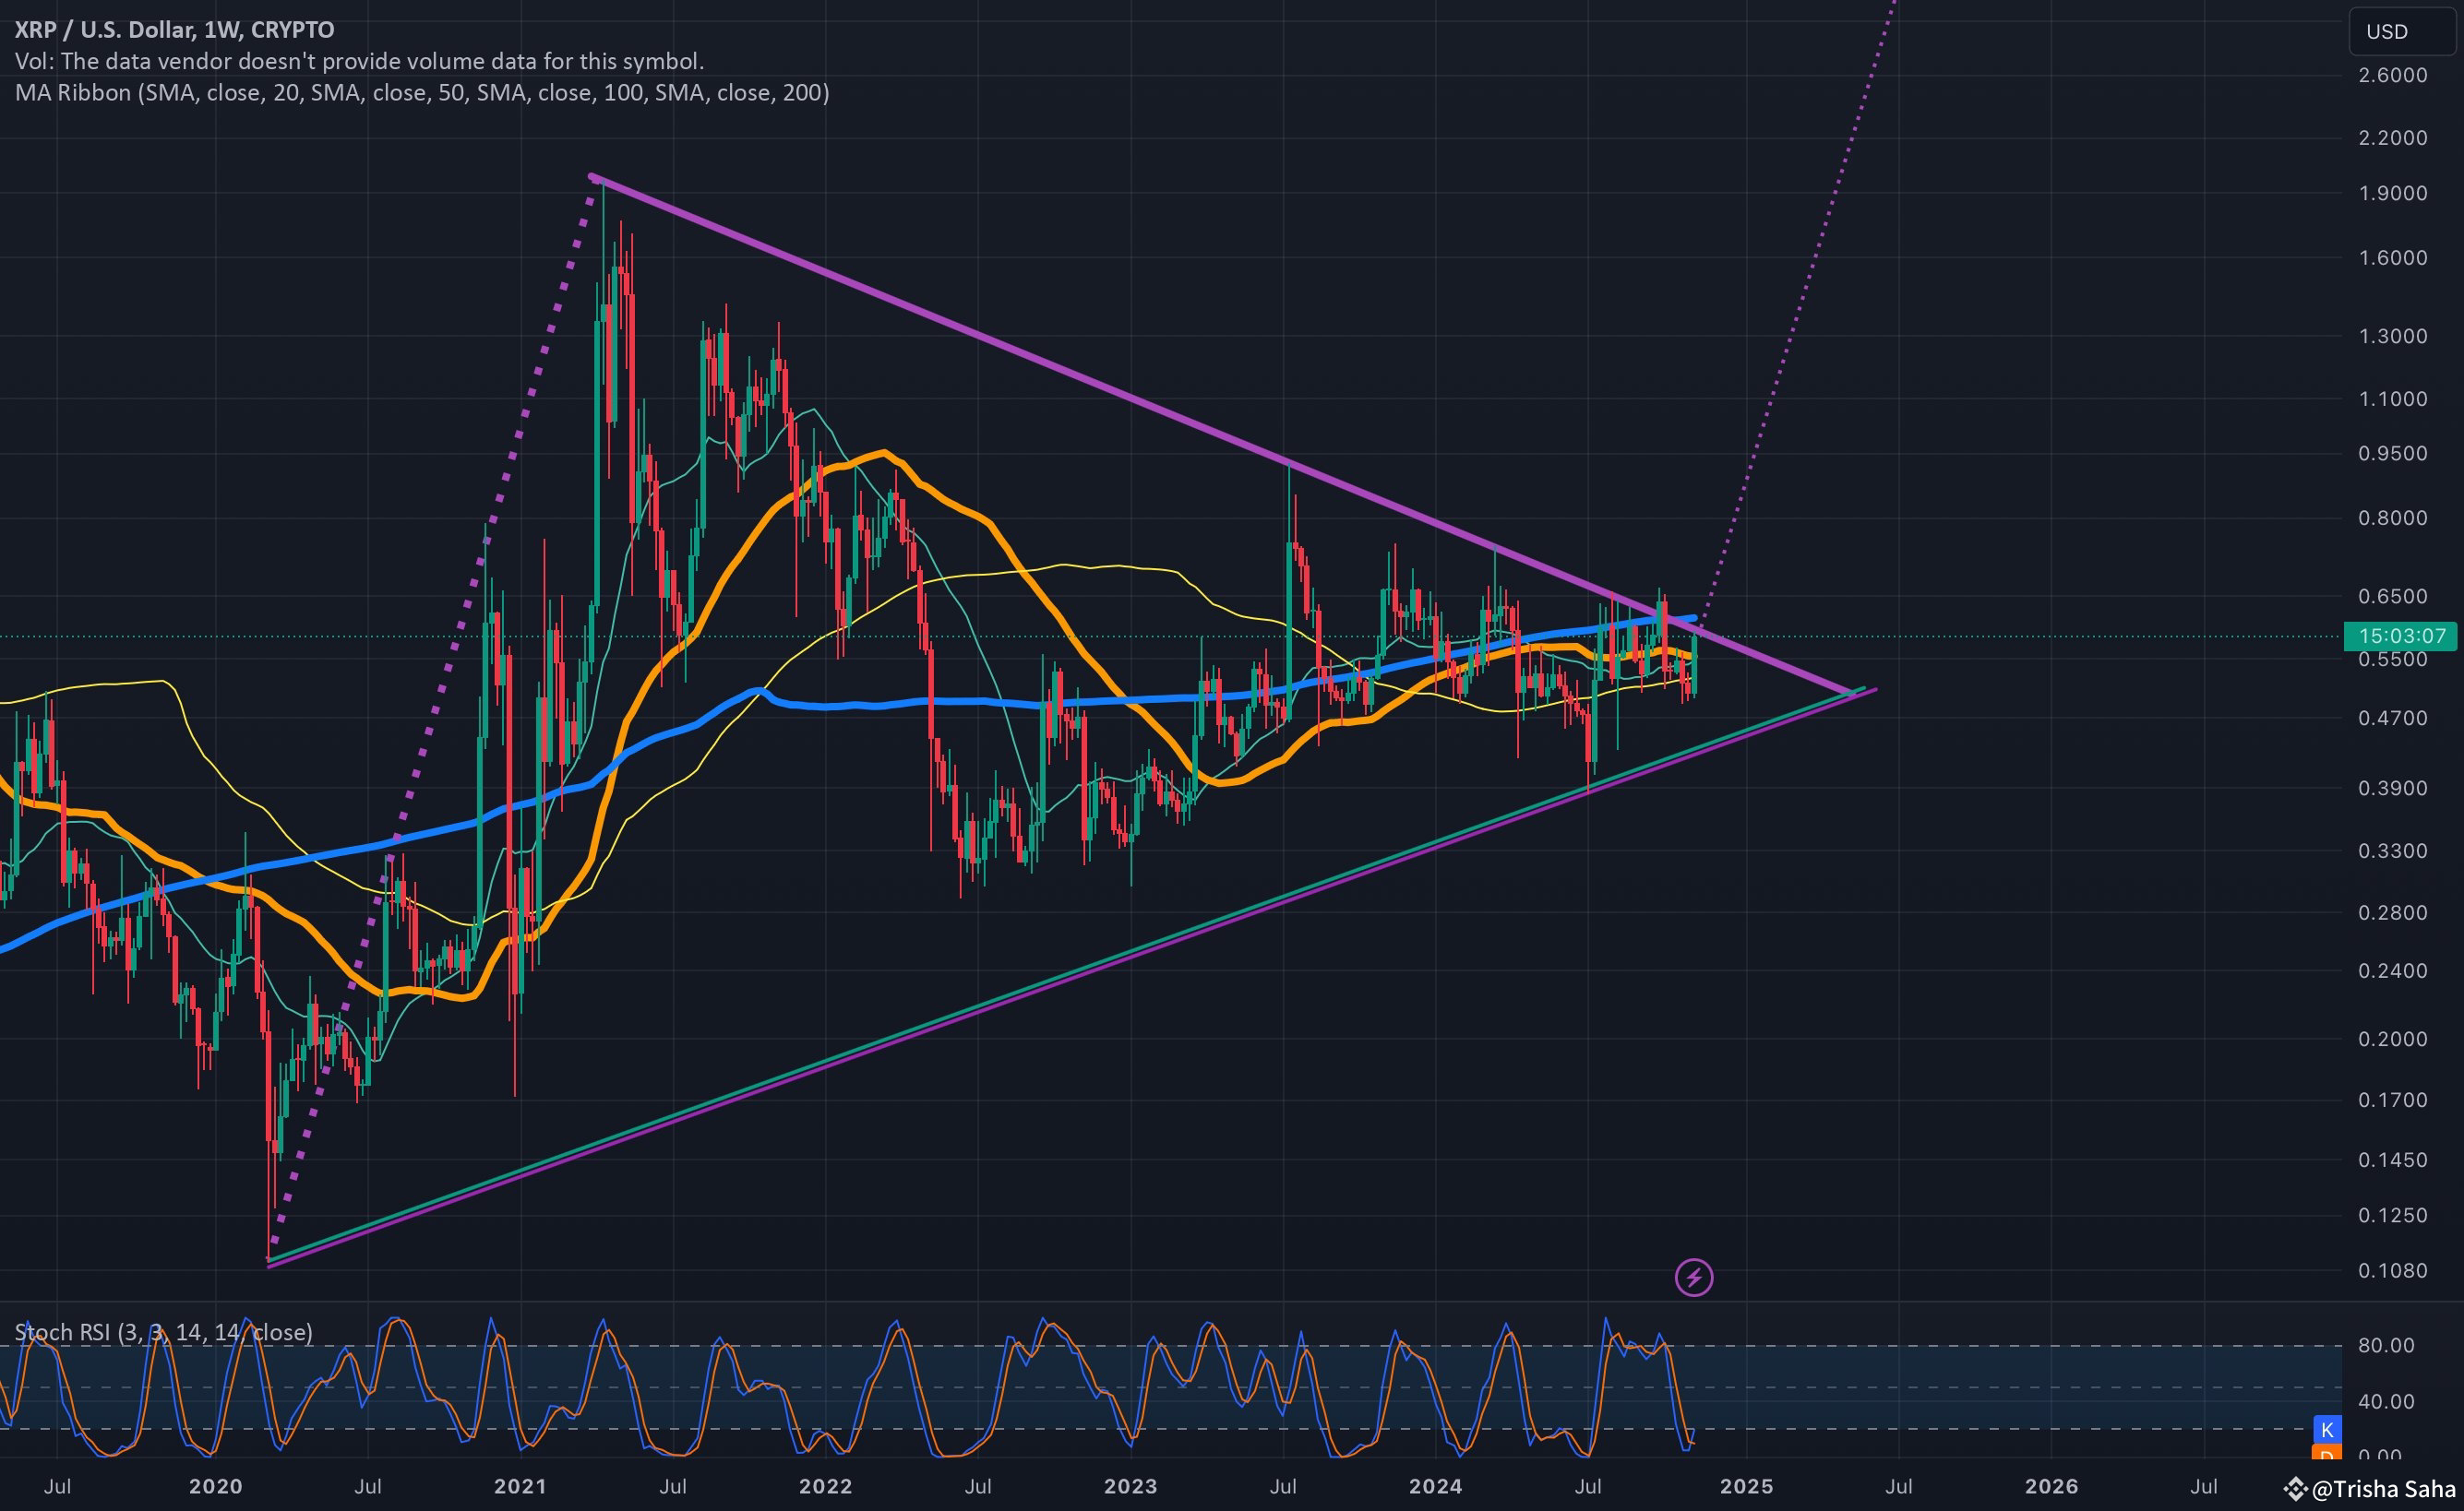Click the blue K line label
This screenshot has width=2464, height=1511.
(x=2327, y=1429)
